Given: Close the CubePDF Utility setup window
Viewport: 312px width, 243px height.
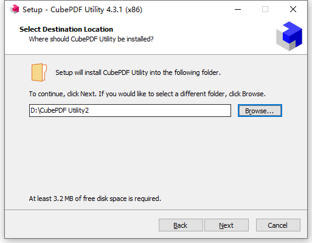Looking at the screenshot, I should pyautogui.click(x=293, y=9).
